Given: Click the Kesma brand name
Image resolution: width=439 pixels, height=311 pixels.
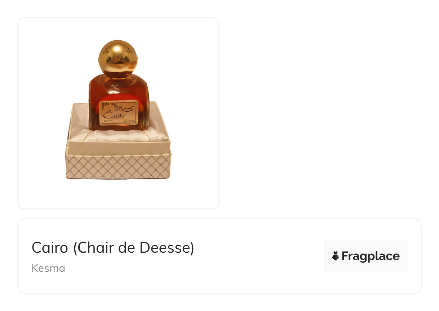Looking at the screenshot, I should click(48, 268).
